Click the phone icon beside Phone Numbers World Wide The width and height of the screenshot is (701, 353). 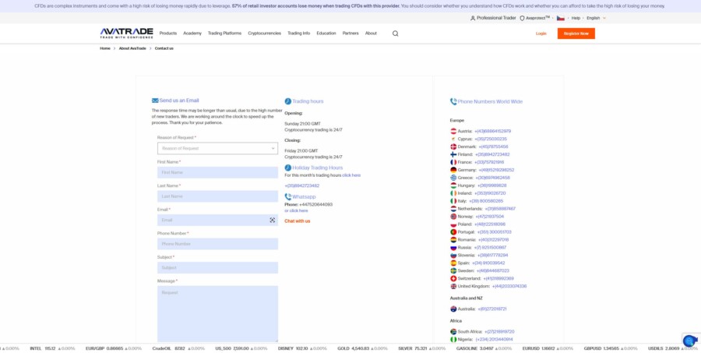453,101
